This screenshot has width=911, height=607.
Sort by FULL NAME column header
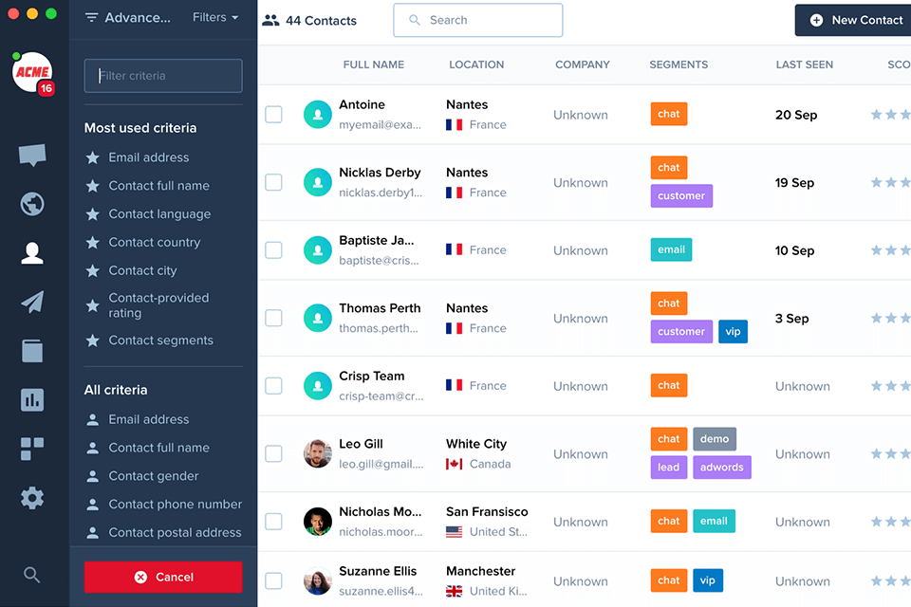coord(374,64)
